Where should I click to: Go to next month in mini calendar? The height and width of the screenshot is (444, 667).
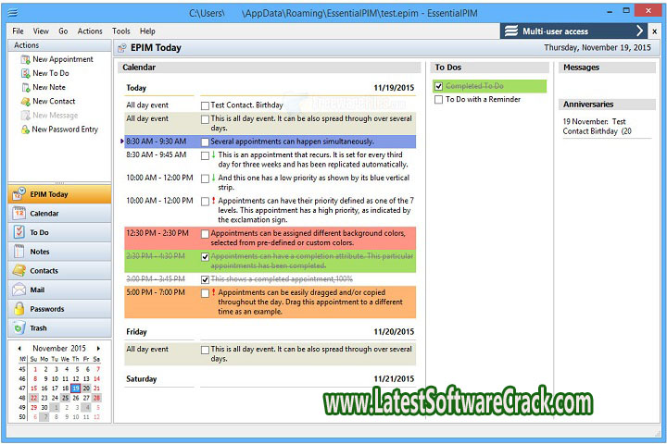point(98,348)
